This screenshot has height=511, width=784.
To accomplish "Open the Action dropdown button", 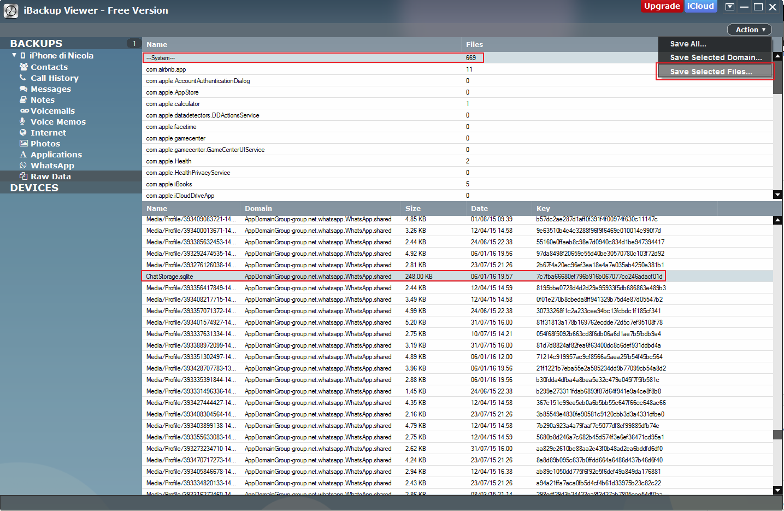I will pyautogui.click(x=749, y=30).
